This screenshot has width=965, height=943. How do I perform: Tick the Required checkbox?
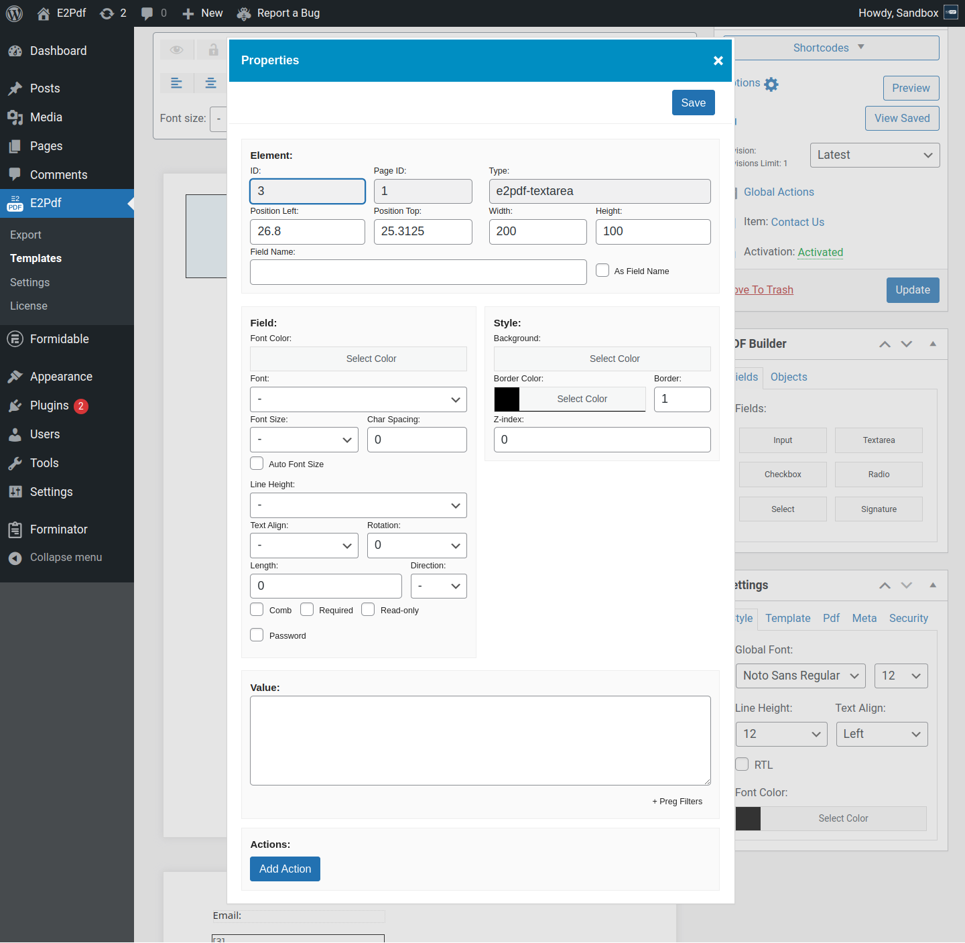(x=307, y=610)
